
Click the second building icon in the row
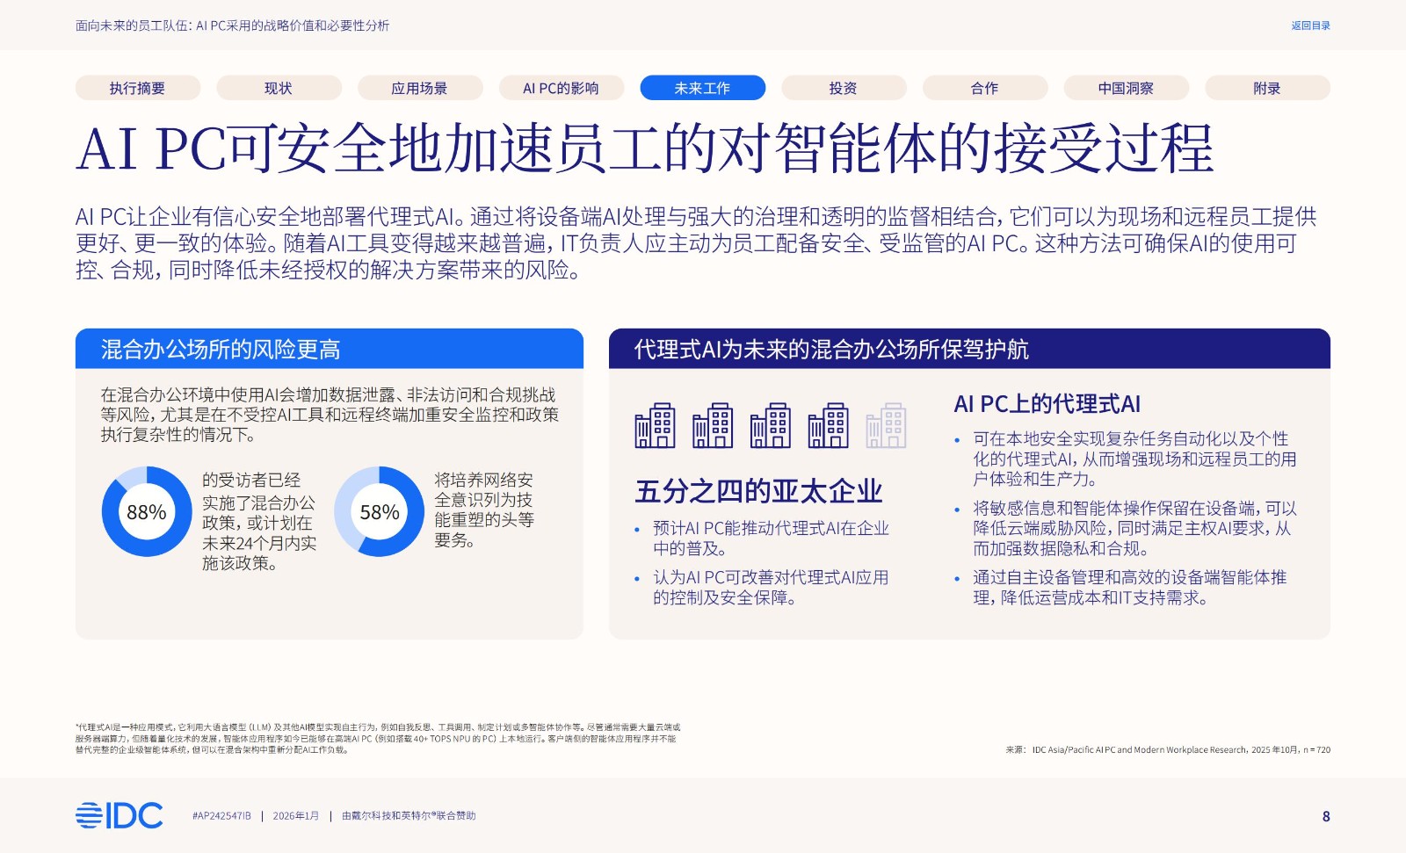(713, 426)
